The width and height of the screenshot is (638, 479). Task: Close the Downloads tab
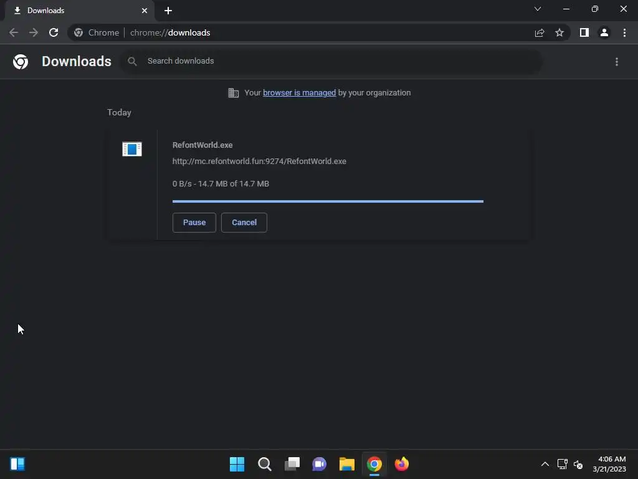145,11
